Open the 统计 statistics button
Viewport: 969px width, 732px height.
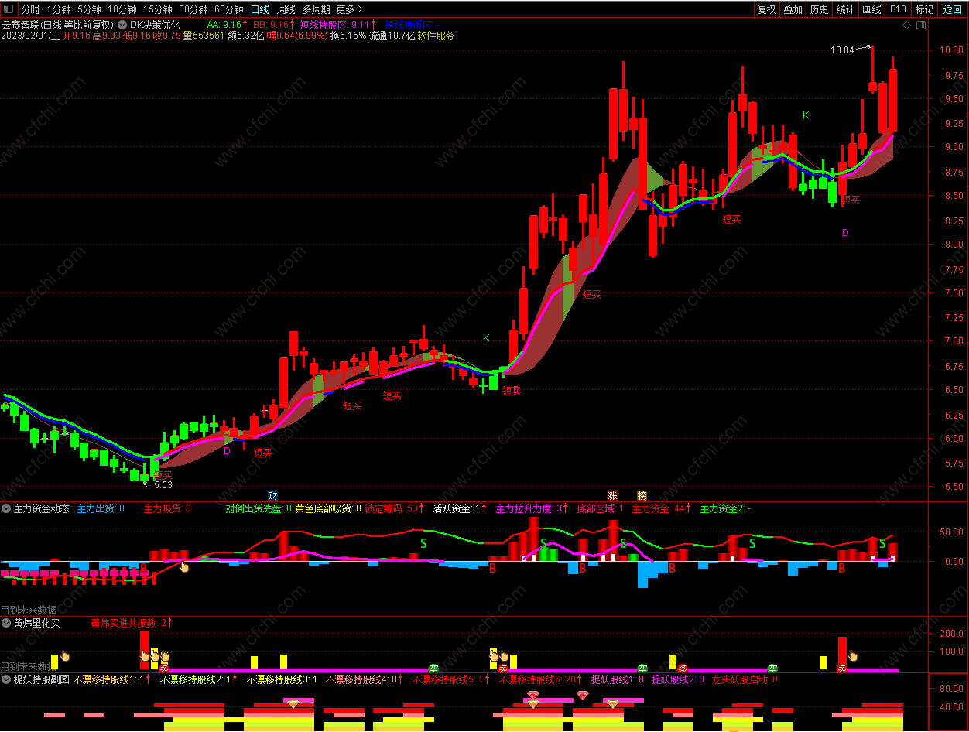[x=845, y=9]
